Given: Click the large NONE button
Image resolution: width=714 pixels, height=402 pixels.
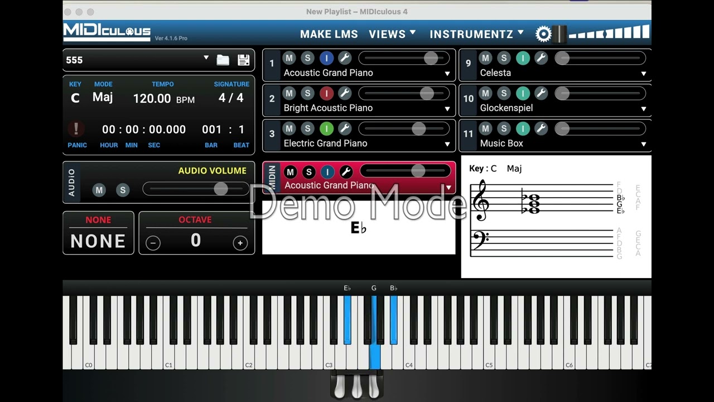Looking at the screenshot, I should 98,241.
